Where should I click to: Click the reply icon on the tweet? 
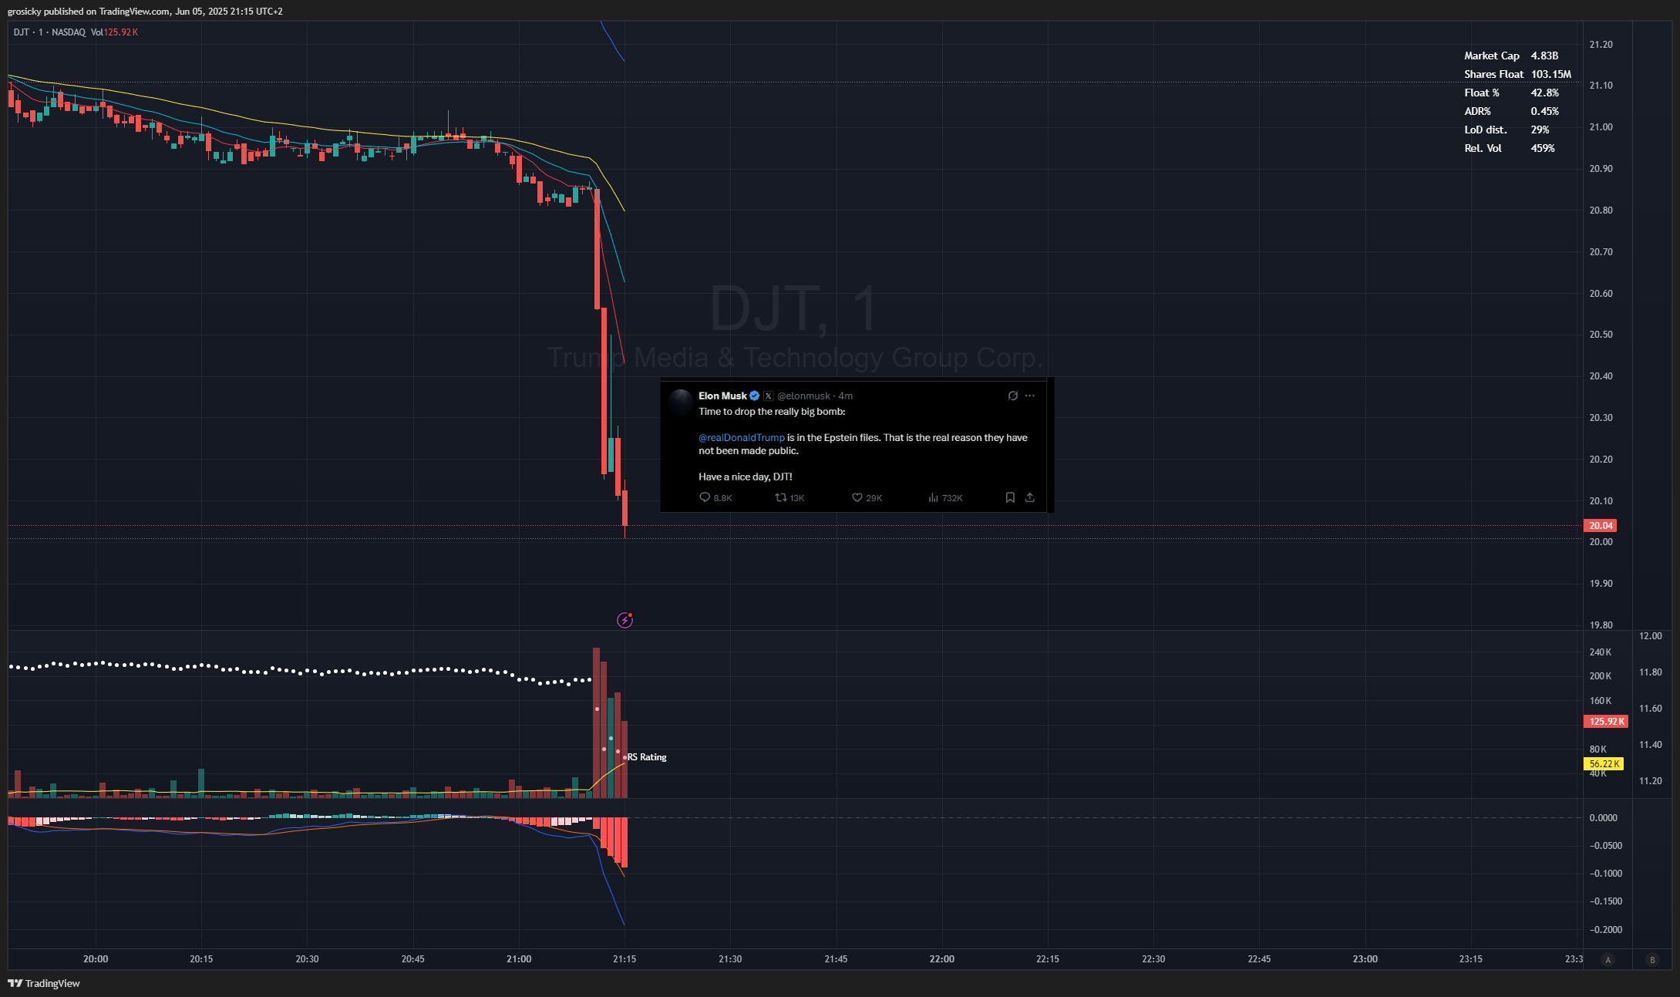[x=704, y=497]
